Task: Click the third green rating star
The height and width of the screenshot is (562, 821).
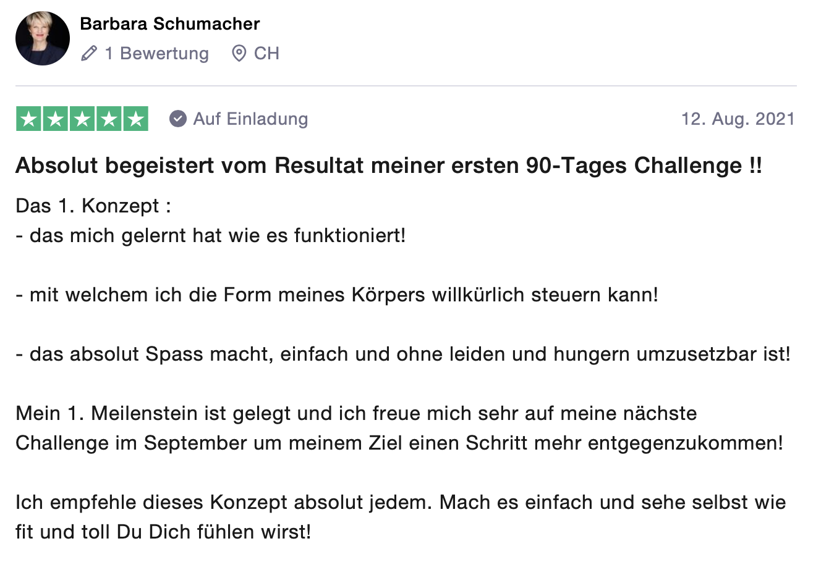Action: point(82,119)
